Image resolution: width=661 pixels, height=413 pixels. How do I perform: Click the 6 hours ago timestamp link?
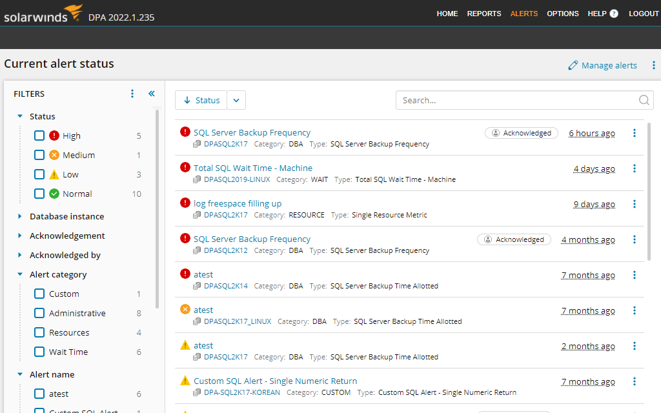coord(591,133)
